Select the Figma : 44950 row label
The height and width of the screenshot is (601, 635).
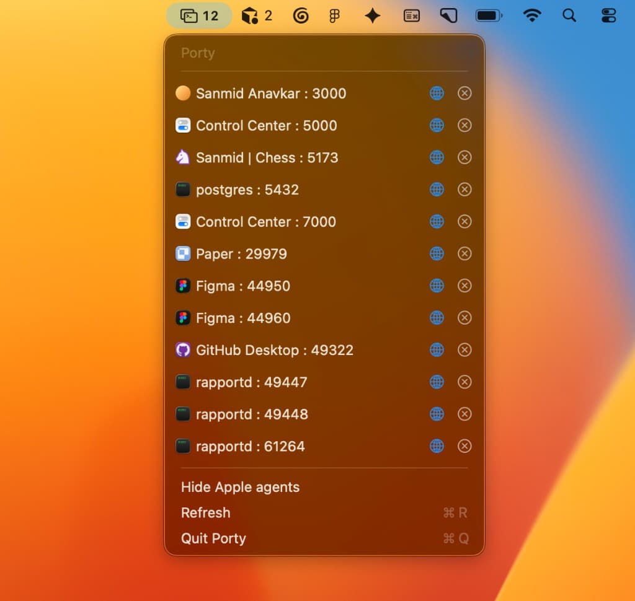coord(243,286)
